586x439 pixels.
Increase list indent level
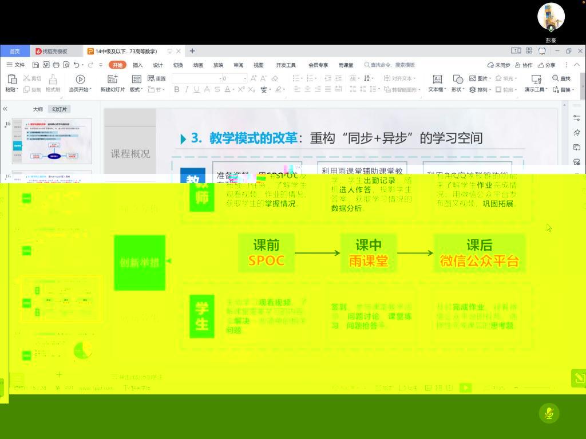pyautogui.click(x=338, y=78)
